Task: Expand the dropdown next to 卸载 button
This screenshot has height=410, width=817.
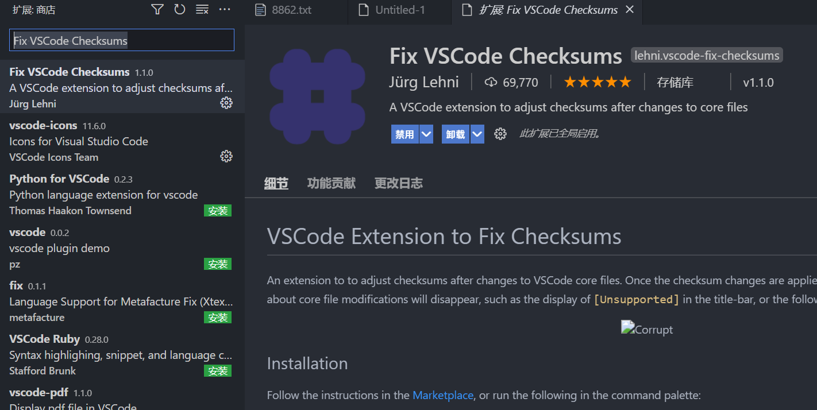Action: tap(477, 134)
